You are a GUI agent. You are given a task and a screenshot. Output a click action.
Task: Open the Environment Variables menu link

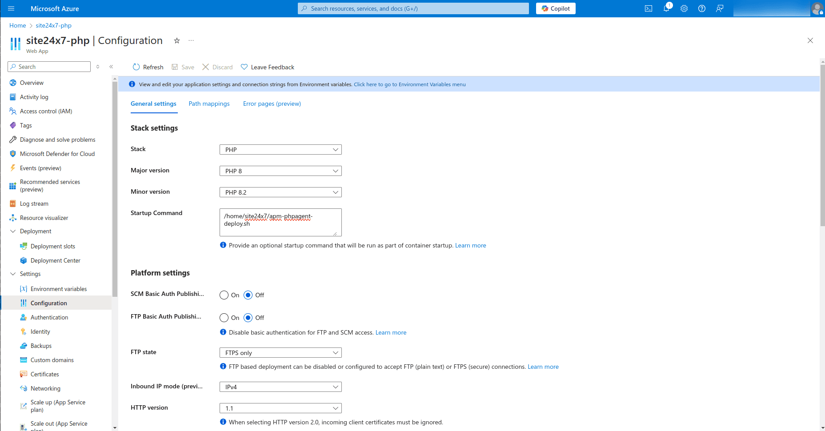click(409, 84)
